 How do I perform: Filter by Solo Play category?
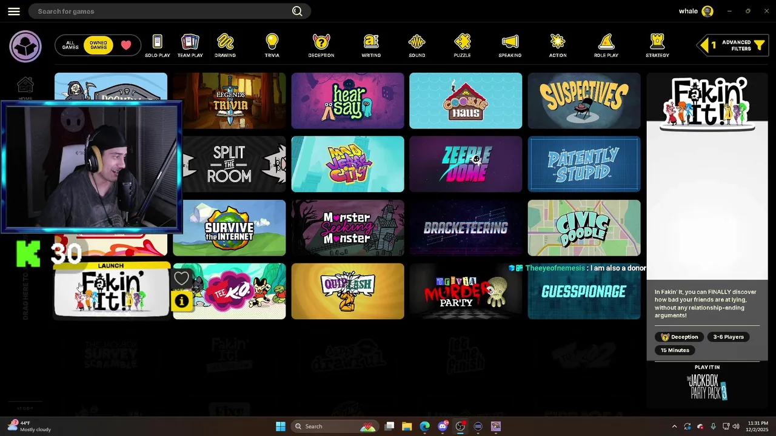[157, 46]
